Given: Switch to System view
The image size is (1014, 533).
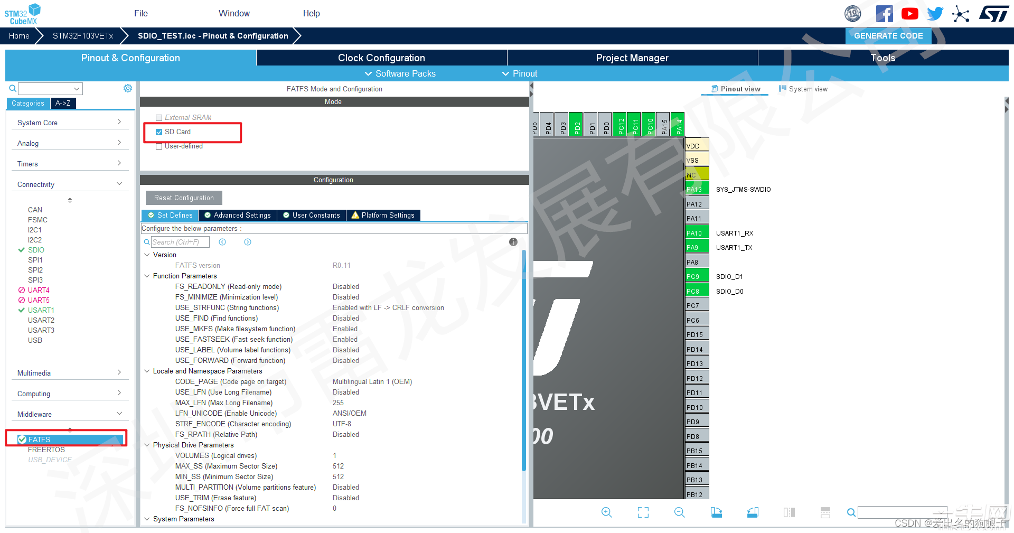Looking at the screenshot, I should click(x=803, y=89).
